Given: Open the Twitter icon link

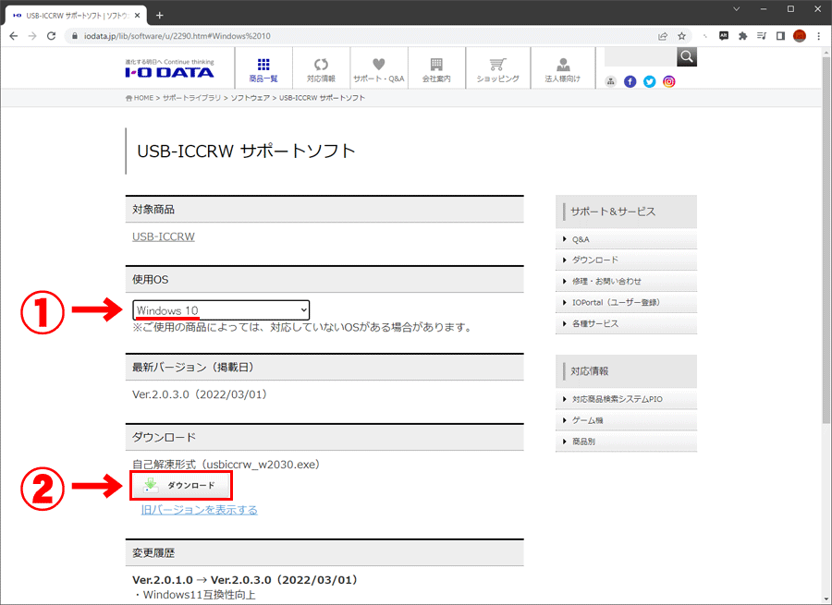Looking at the screenshot, I should (x=650, y=81).
